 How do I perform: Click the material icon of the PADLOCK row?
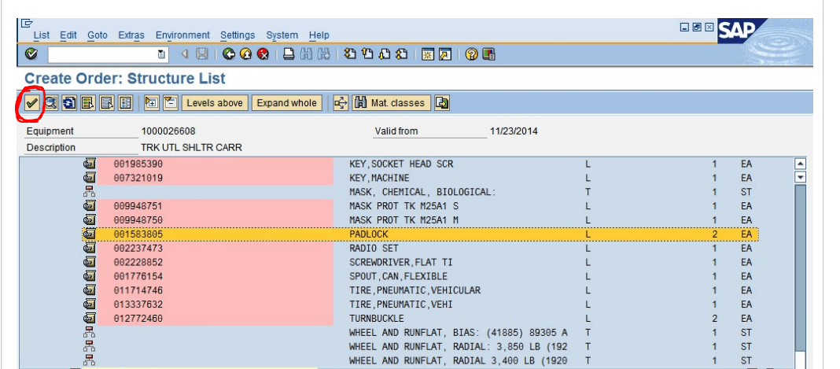click(90, 234)
